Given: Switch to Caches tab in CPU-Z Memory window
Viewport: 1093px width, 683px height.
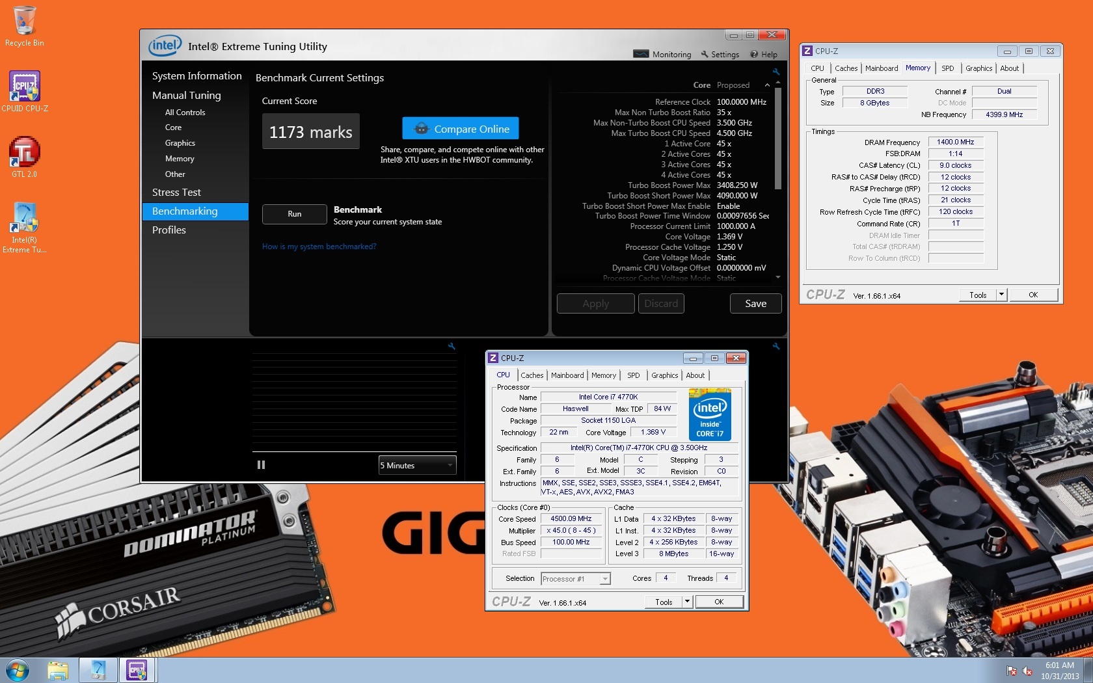Looking at the screenshot, I should tap(846, 68).
